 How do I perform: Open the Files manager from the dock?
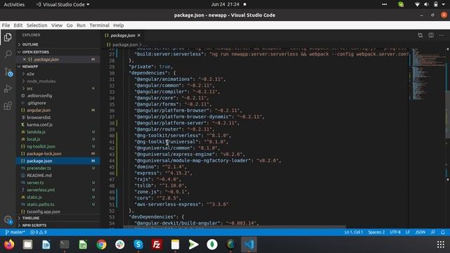pyautogui.click(x=27, y=245)
